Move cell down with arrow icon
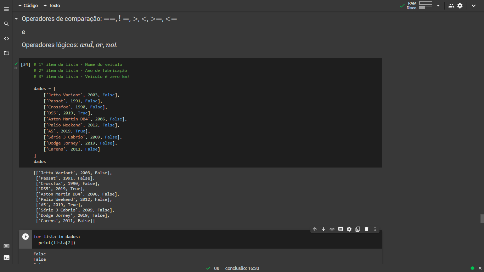Screen dimensions: 484x272 (x=323, y=229)
